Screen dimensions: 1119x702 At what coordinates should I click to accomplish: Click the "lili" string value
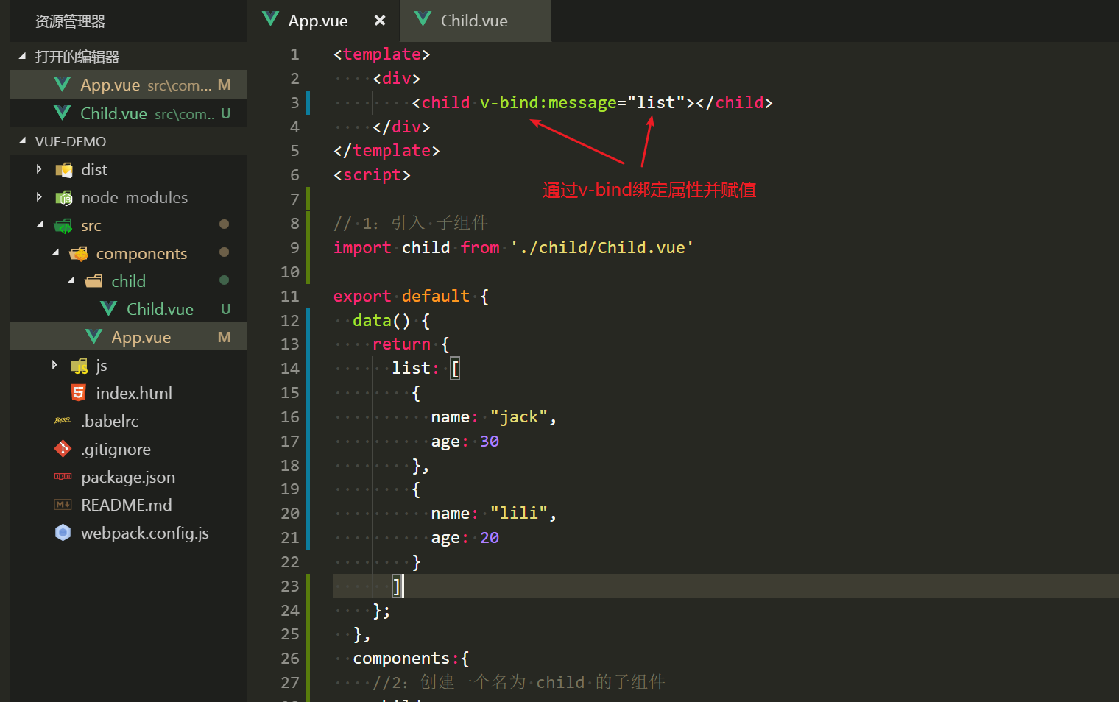pyautogui.click(x=519, y=514)
